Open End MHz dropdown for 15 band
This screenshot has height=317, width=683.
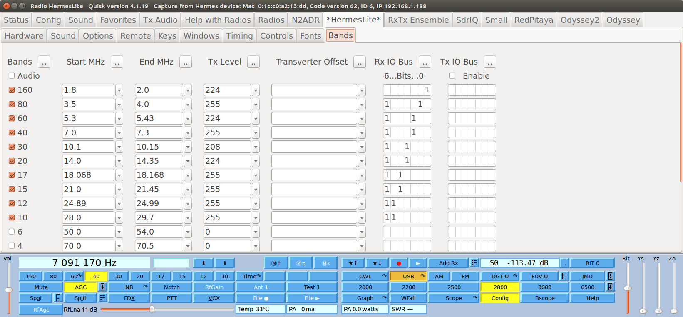188,189
